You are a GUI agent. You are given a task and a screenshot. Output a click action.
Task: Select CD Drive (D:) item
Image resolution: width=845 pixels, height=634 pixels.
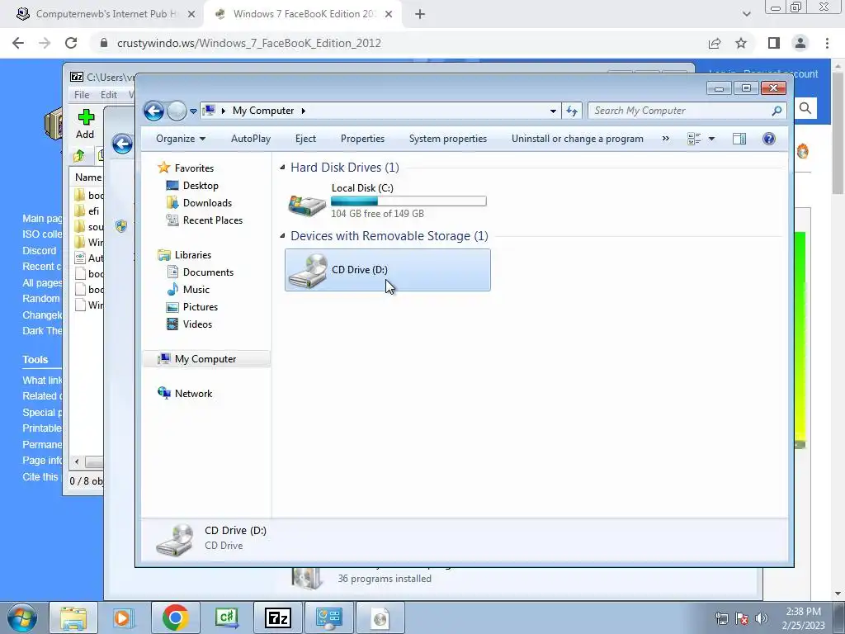coord(388,270)
